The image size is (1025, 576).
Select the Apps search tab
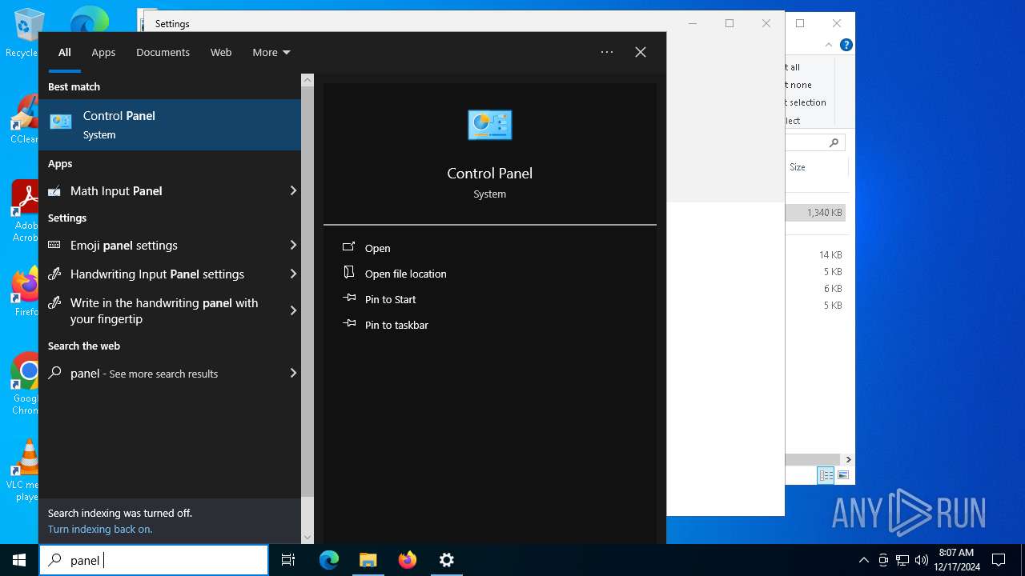click(103, 52)
